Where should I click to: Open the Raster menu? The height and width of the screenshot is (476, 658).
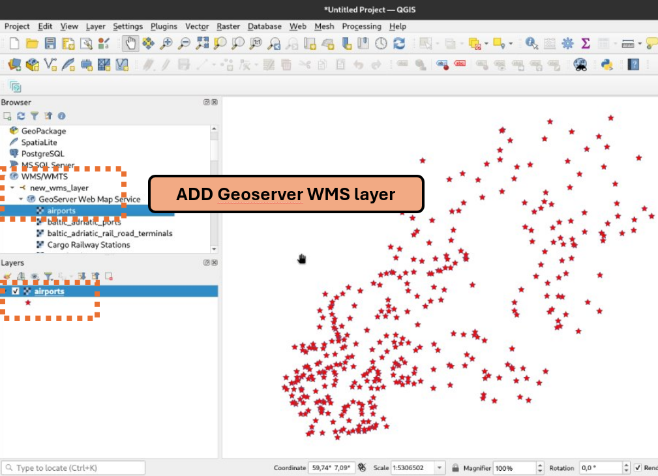pyautogui.click(x=228, y=27)
